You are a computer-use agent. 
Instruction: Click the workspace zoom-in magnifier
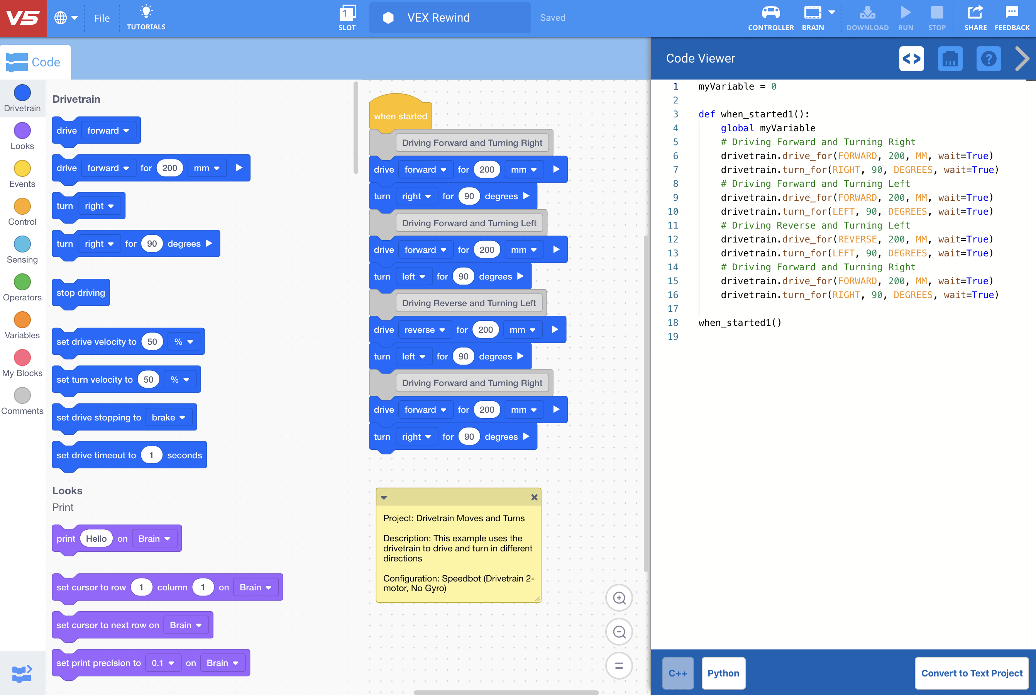click(619, 598)
